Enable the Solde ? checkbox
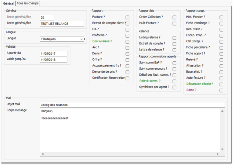 (221, 90)
